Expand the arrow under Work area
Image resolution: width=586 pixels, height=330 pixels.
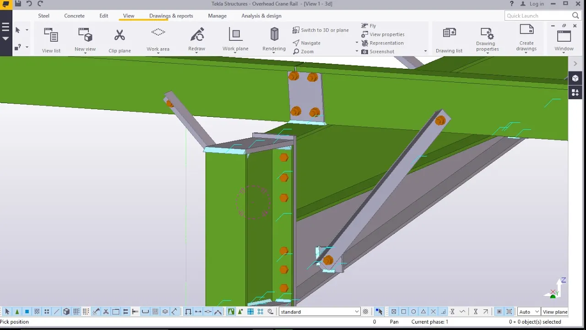tap(158, 53)
